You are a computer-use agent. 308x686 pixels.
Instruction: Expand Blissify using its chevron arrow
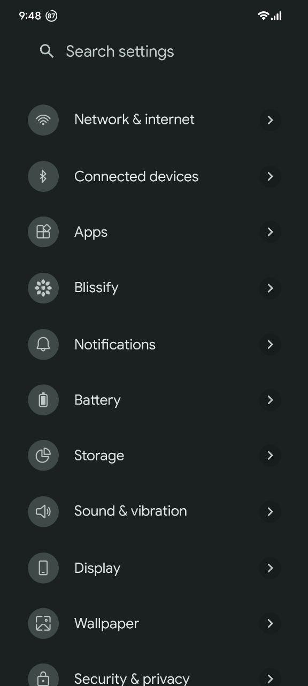pos(270,288)
